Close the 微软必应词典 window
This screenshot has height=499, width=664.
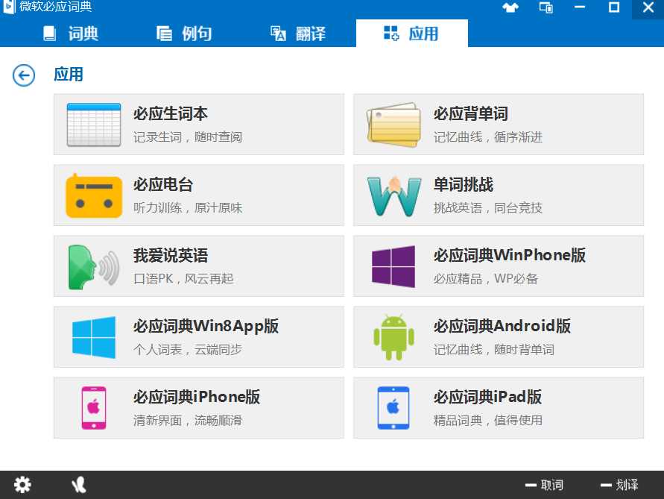coord(648,8)
